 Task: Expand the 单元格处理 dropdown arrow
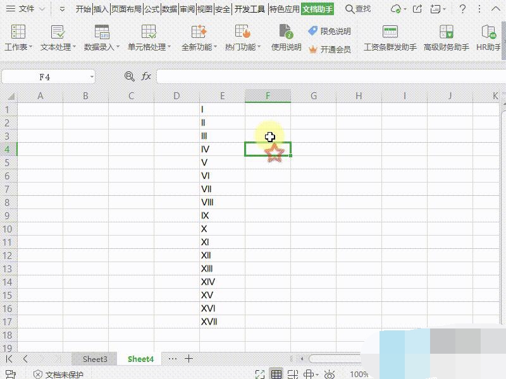point(170,48)
